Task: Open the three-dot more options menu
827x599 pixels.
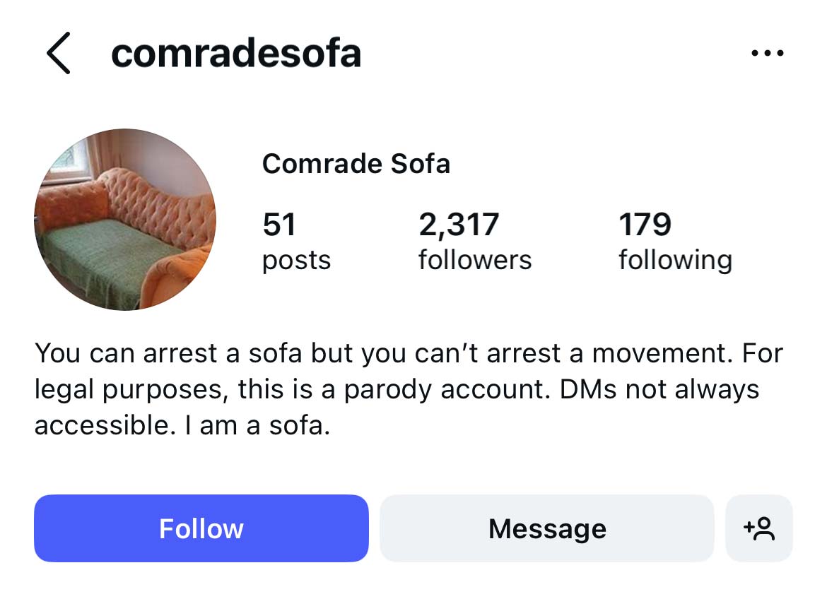Action: pos(768,54)
